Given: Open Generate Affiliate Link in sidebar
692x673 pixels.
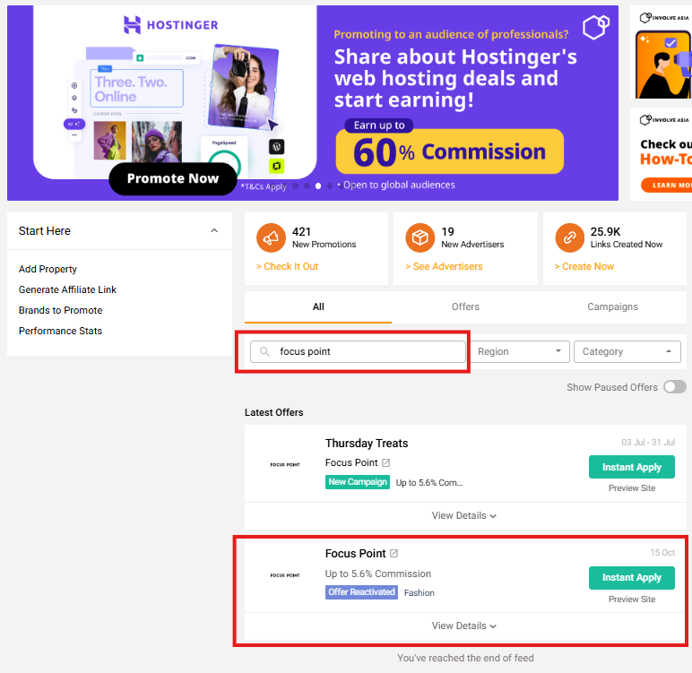Looking at the screenshot, I should [67, 289].
